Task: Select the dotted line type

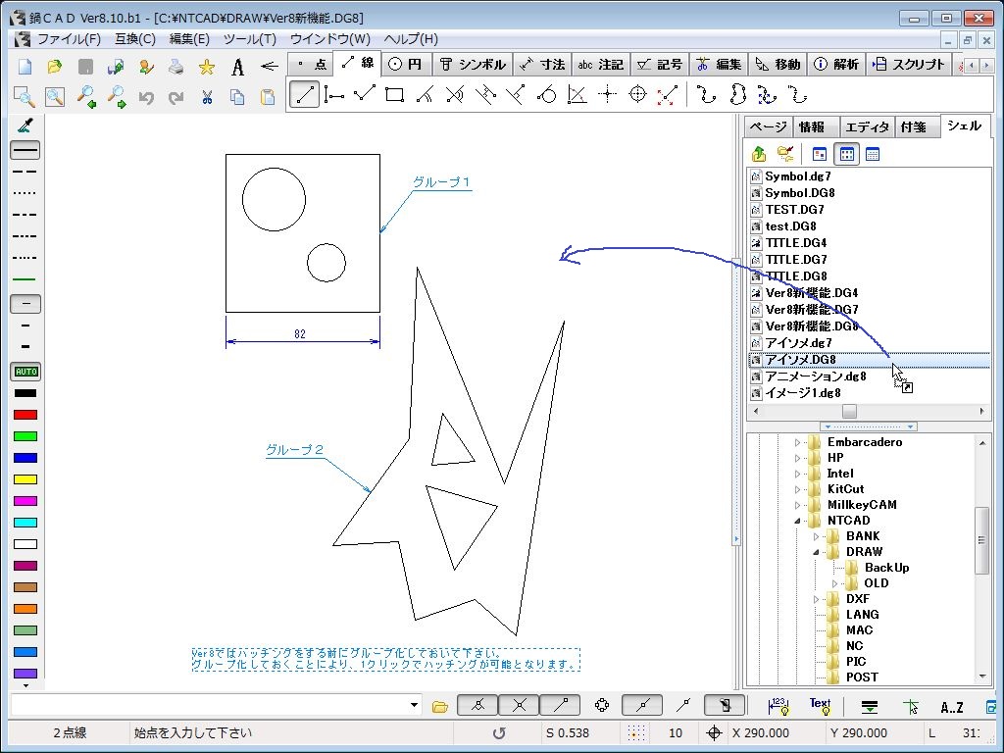Action: click(x=25, y=193)
